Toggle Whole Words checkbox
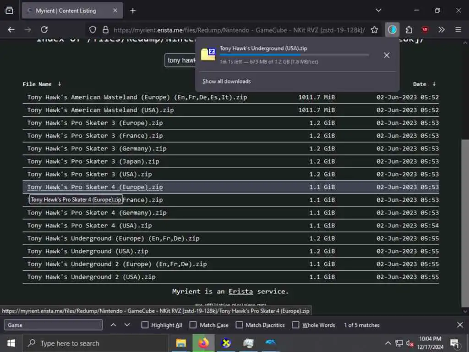Screen dimensions: 469x352 295,325
